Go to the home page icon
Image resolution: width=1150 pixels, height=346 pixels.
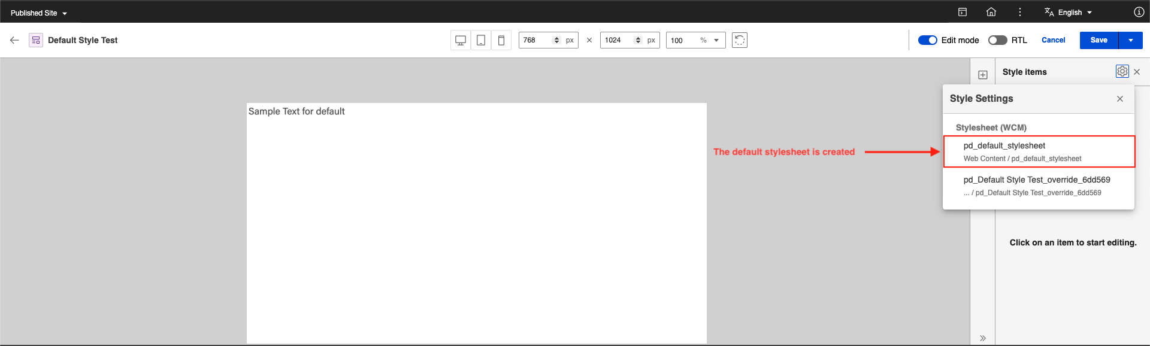tap(991, 12)
